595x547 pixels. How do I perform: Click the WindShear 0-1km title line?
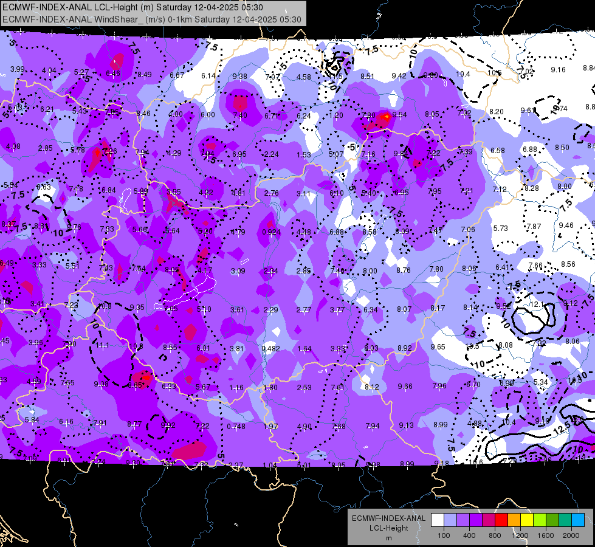click(x=152, y=19)
